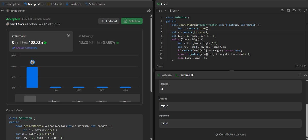
Task: Click Contribute a testcase
Action: (230, 134)
